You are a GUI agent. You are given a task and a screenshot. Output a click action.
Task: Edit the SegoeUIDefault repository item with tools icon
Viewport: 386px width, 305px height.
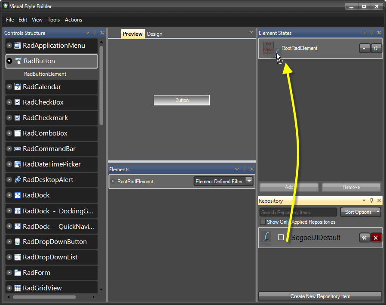pyautogui.click(x=365, y=238)
